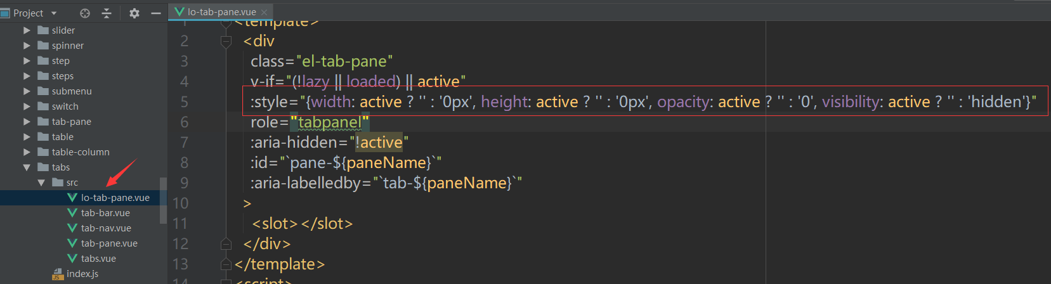Select tabs.vue in the file tree
This screenshot has height=284, width=1051.
coord(98,259)
